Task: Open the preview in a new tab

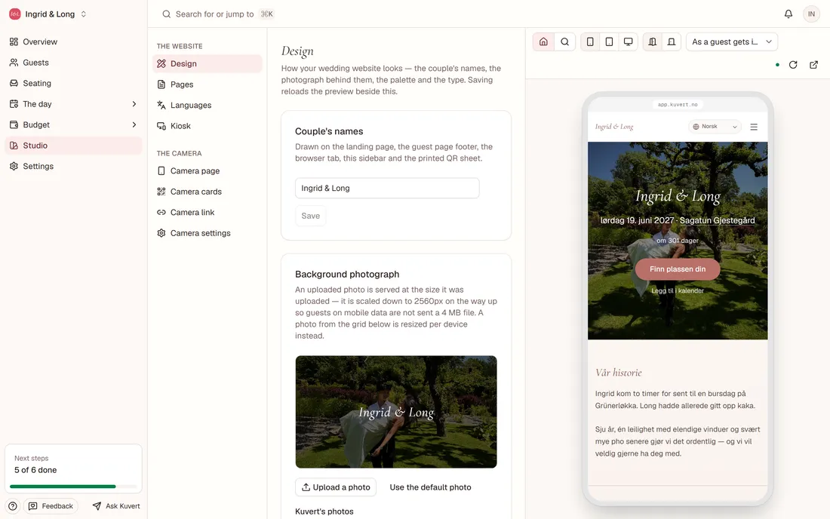Action: click(x=813, y=65)
